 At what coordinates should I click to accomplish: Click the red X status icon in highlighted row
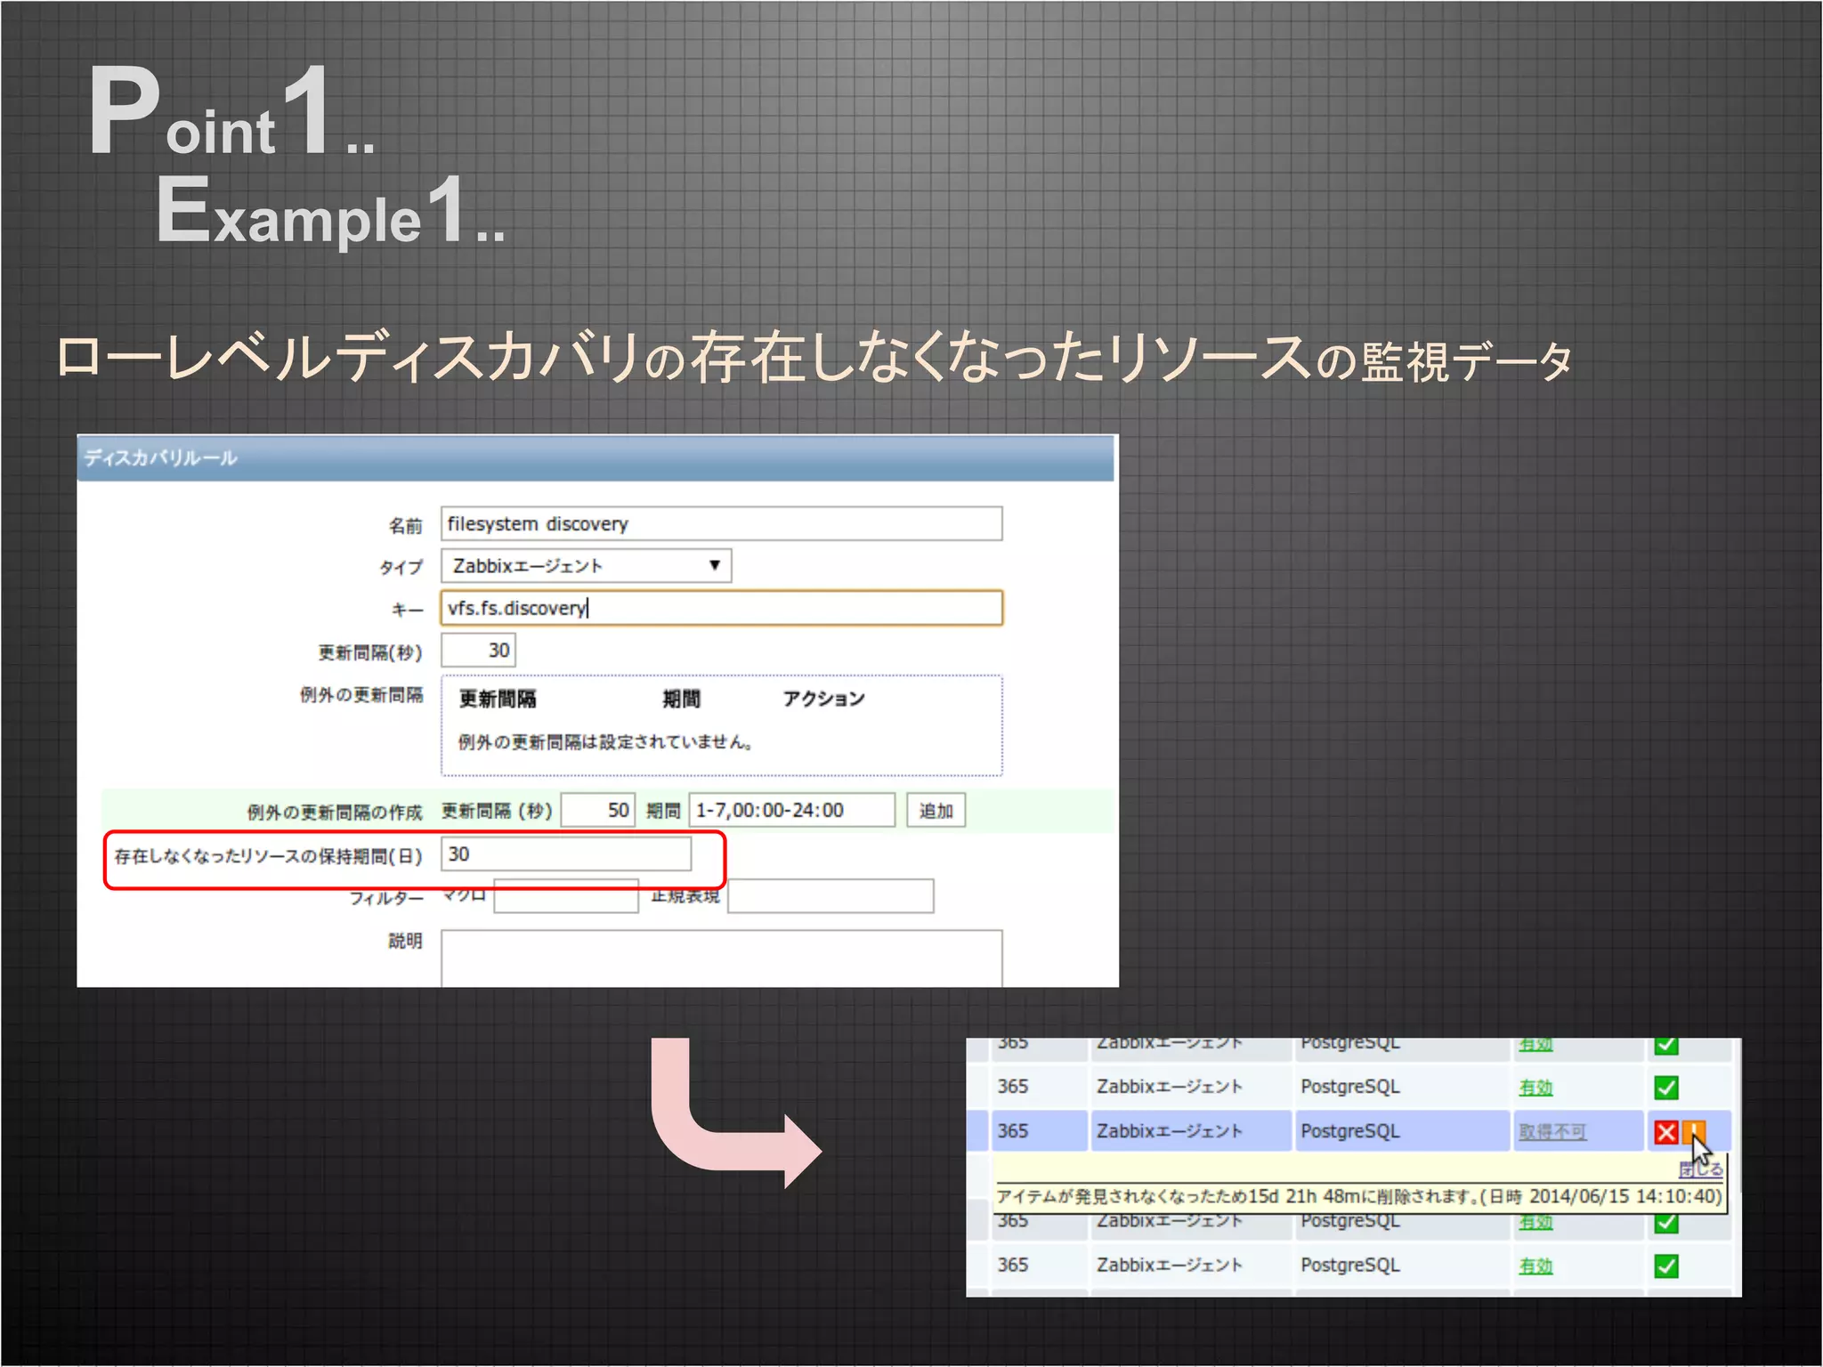point(1665,1132)
